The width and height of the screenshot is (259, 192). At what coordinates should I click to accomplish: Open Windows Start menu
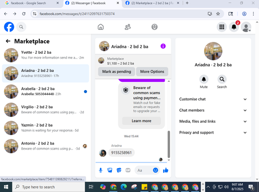pyautogui.click(x=6, y=187)
